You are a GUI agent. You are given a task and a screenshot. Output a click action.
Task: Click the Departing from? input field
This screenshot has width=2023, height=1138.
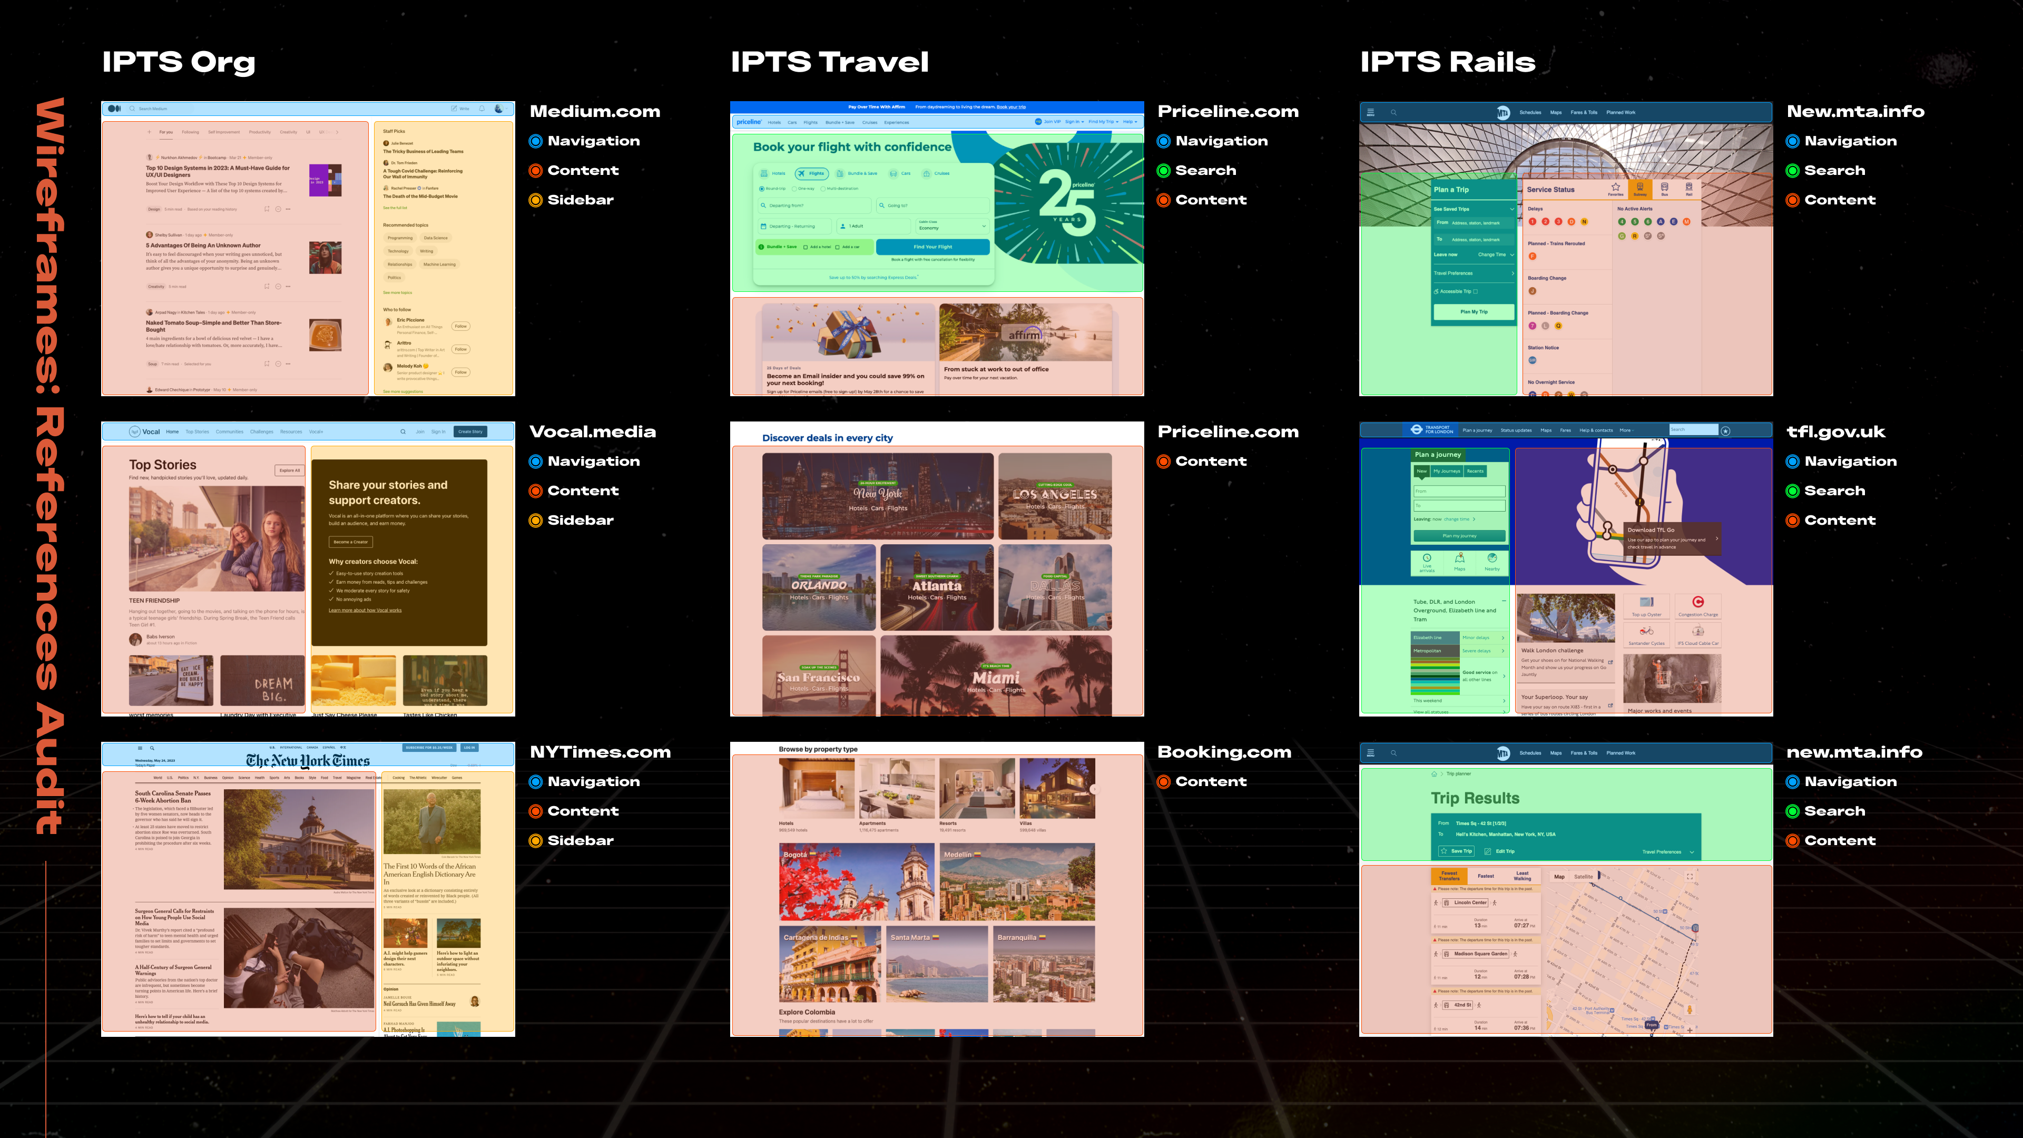point(814,206)
